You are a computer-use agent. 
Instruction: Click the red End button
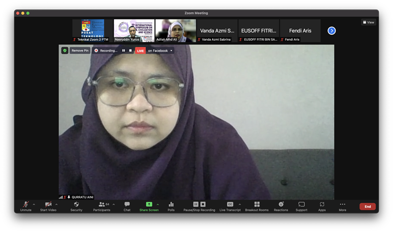[x=367, y=206]
